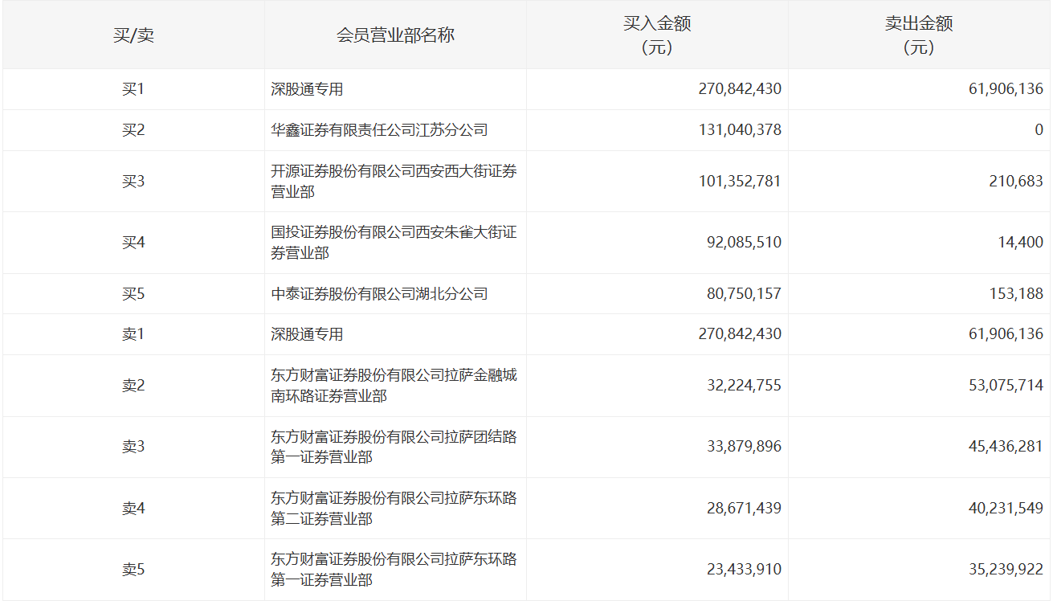Click the sell amount 40,231,549
The width and height of the screenshot is (1053, 601).
coord(1006,509)
